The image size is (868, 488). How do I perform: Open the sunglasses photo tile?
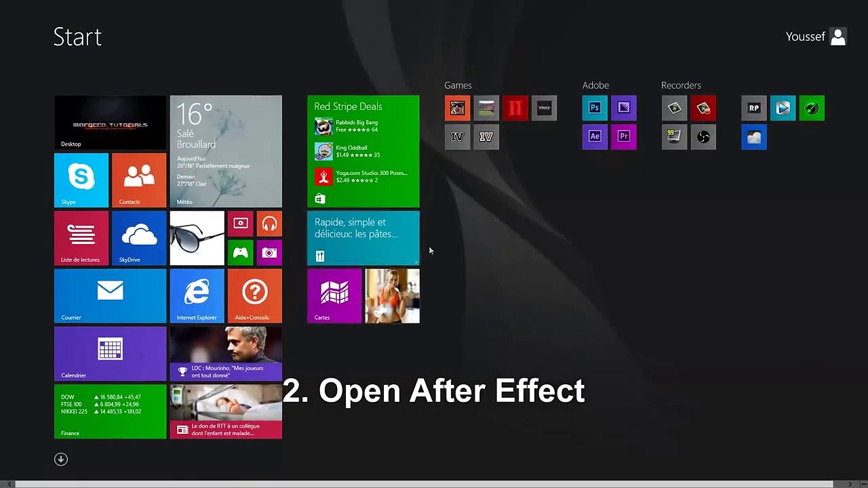pyautogui.click(x=197, y=238)
